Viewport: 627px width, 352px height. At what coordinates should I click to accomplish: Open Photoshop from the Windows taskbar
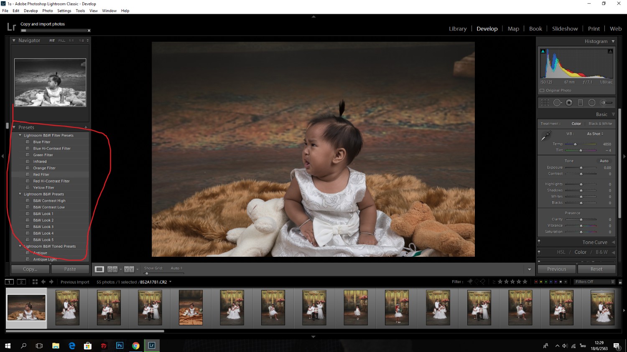pos(120,346)
